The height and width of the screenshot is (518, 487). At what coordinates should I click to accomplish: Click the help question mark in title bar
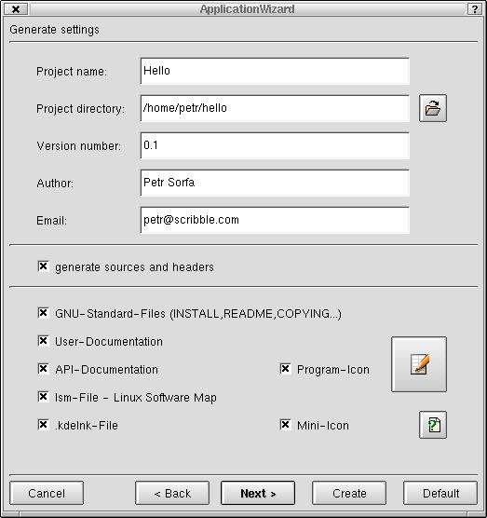coord(475,9)
